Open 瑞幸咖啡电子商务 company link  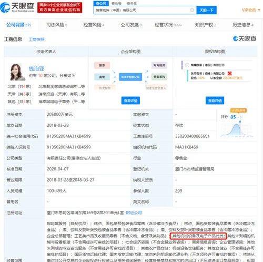coord(62,102)
